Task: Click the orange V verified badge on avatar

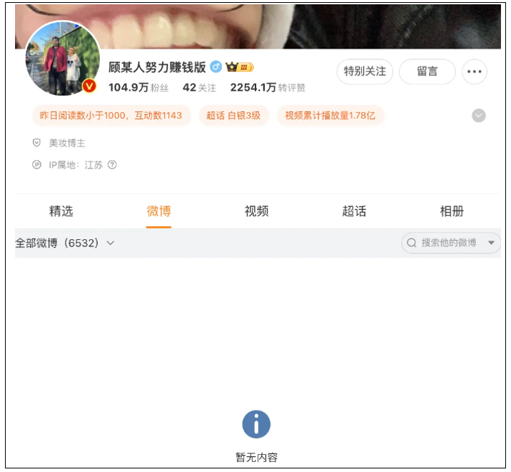Action: 89,86
